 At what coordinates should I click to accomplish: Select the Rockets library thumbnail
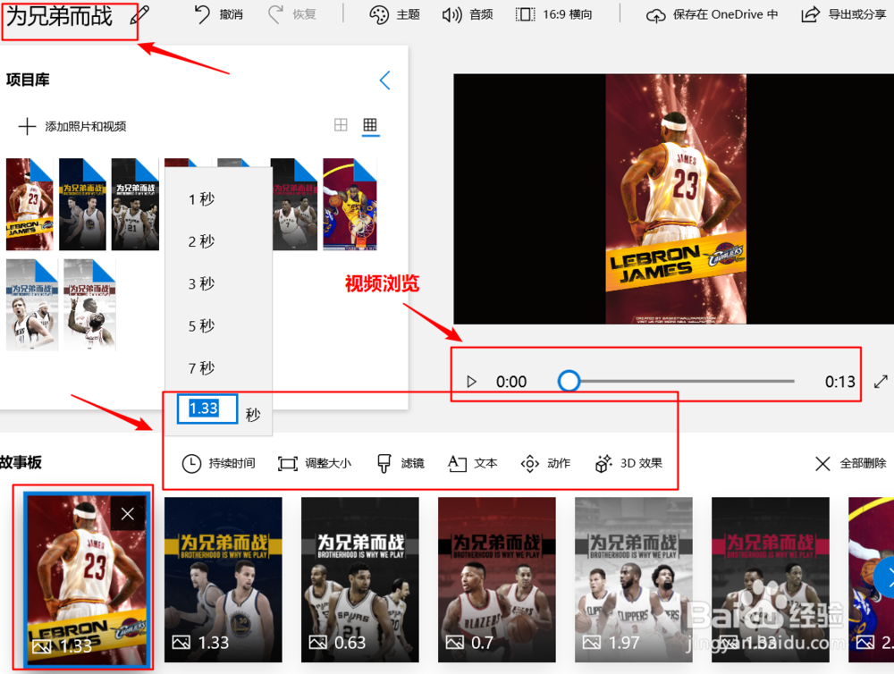coord(90,305)
